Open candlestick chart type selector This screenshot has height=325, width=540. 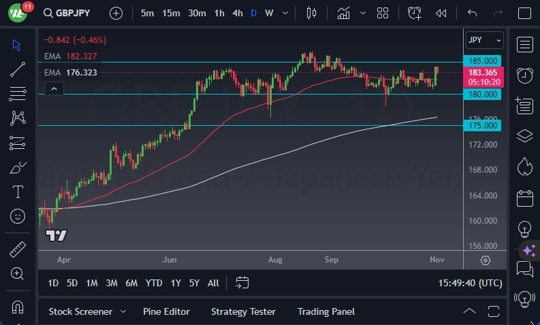point(311,13)
